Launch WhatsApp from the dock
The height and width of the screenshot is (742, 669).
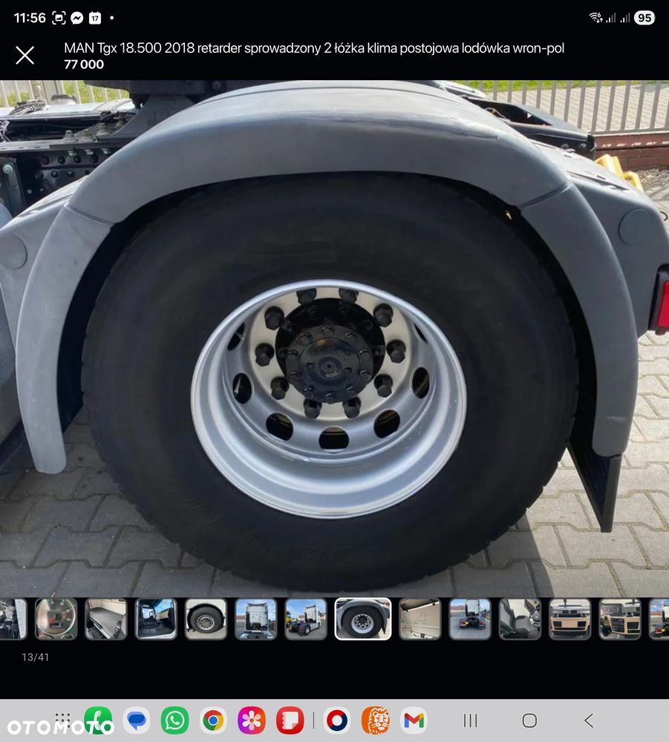[x=174, y=720]
